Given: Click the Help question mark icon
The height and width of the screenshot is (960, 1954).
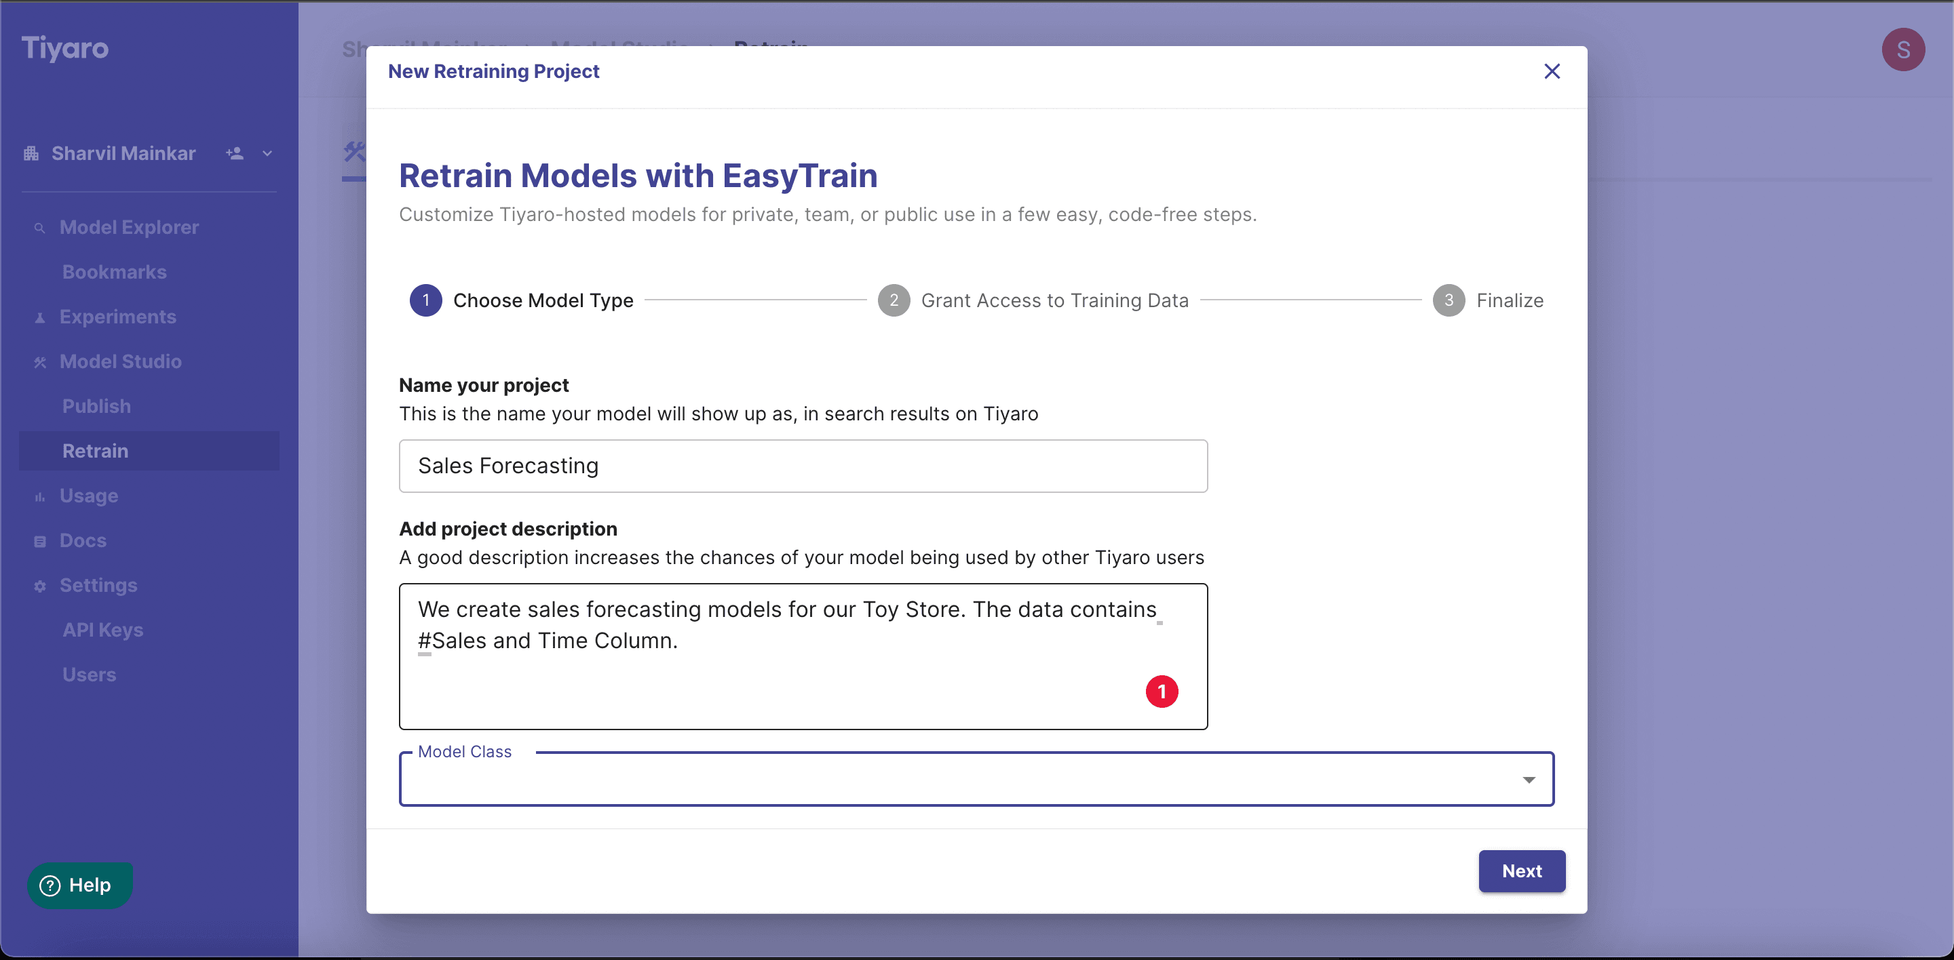Looking at the screenshot, I should (x=50, y=885).
